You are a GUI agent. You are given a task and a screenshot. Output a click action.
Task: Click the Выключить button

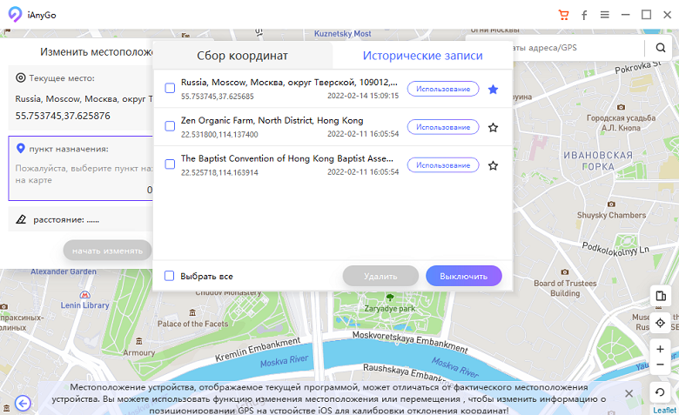pyautogui.click(x=464, y=276)
